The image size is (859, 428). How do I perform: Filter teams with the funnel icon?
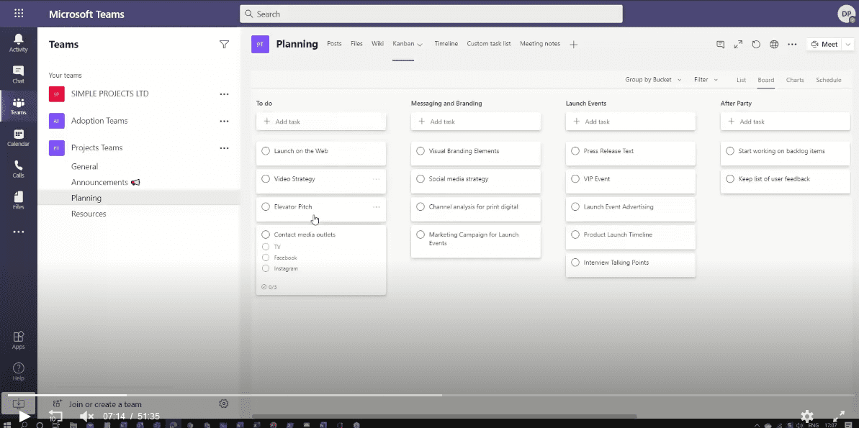[224, 45]
